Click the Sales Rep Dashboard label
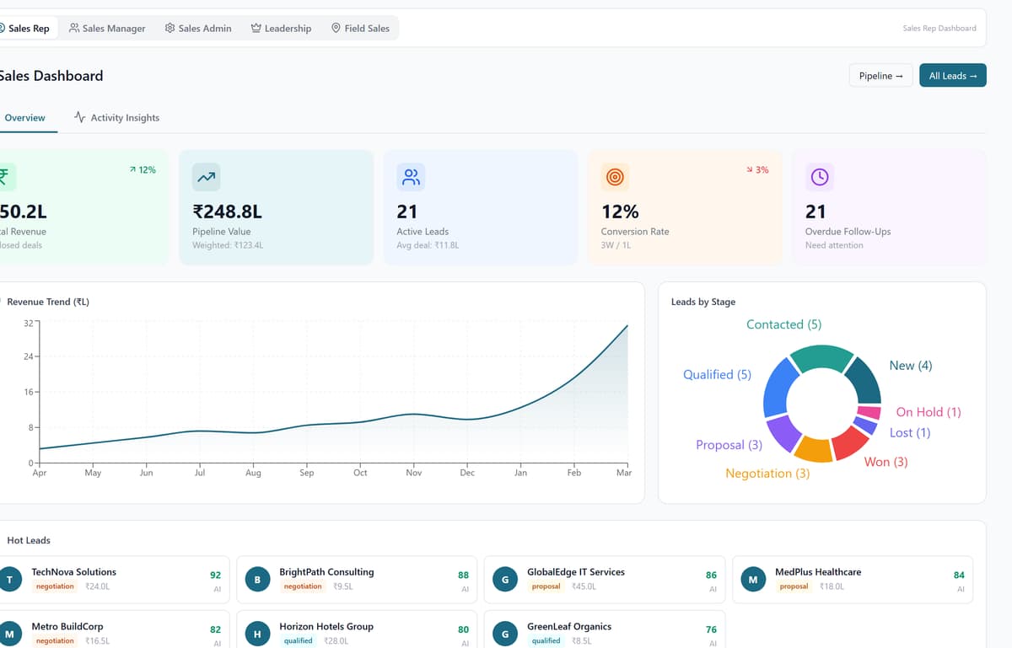Viewport: 1012px width, 648px height. (939, 28)
